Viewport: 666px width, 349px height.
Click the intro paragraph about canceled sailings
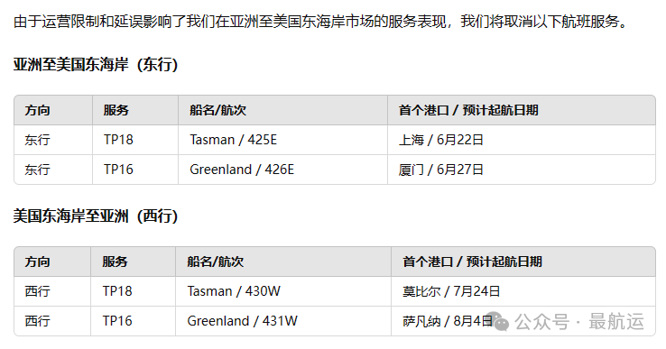point(320,22)
